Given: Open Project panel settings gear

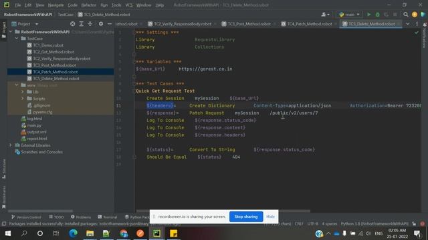Looking at the screenshot, I should coord(101,24).
